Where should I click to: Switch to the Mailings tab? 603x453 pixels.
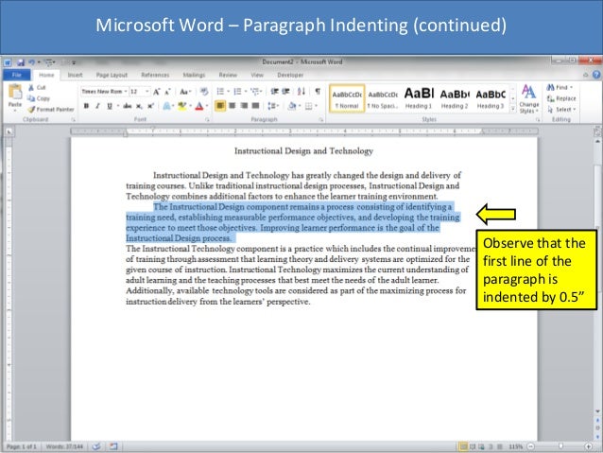(194, 75)
